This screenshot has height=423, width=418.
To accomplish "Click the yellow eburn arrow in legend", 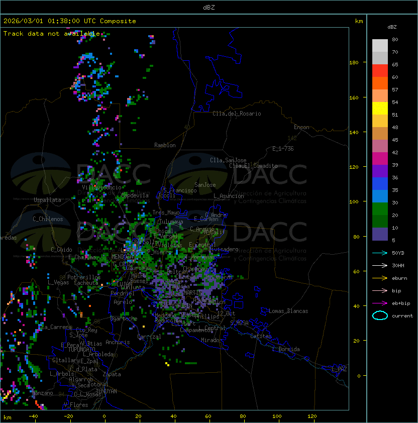I will (380, 278).
